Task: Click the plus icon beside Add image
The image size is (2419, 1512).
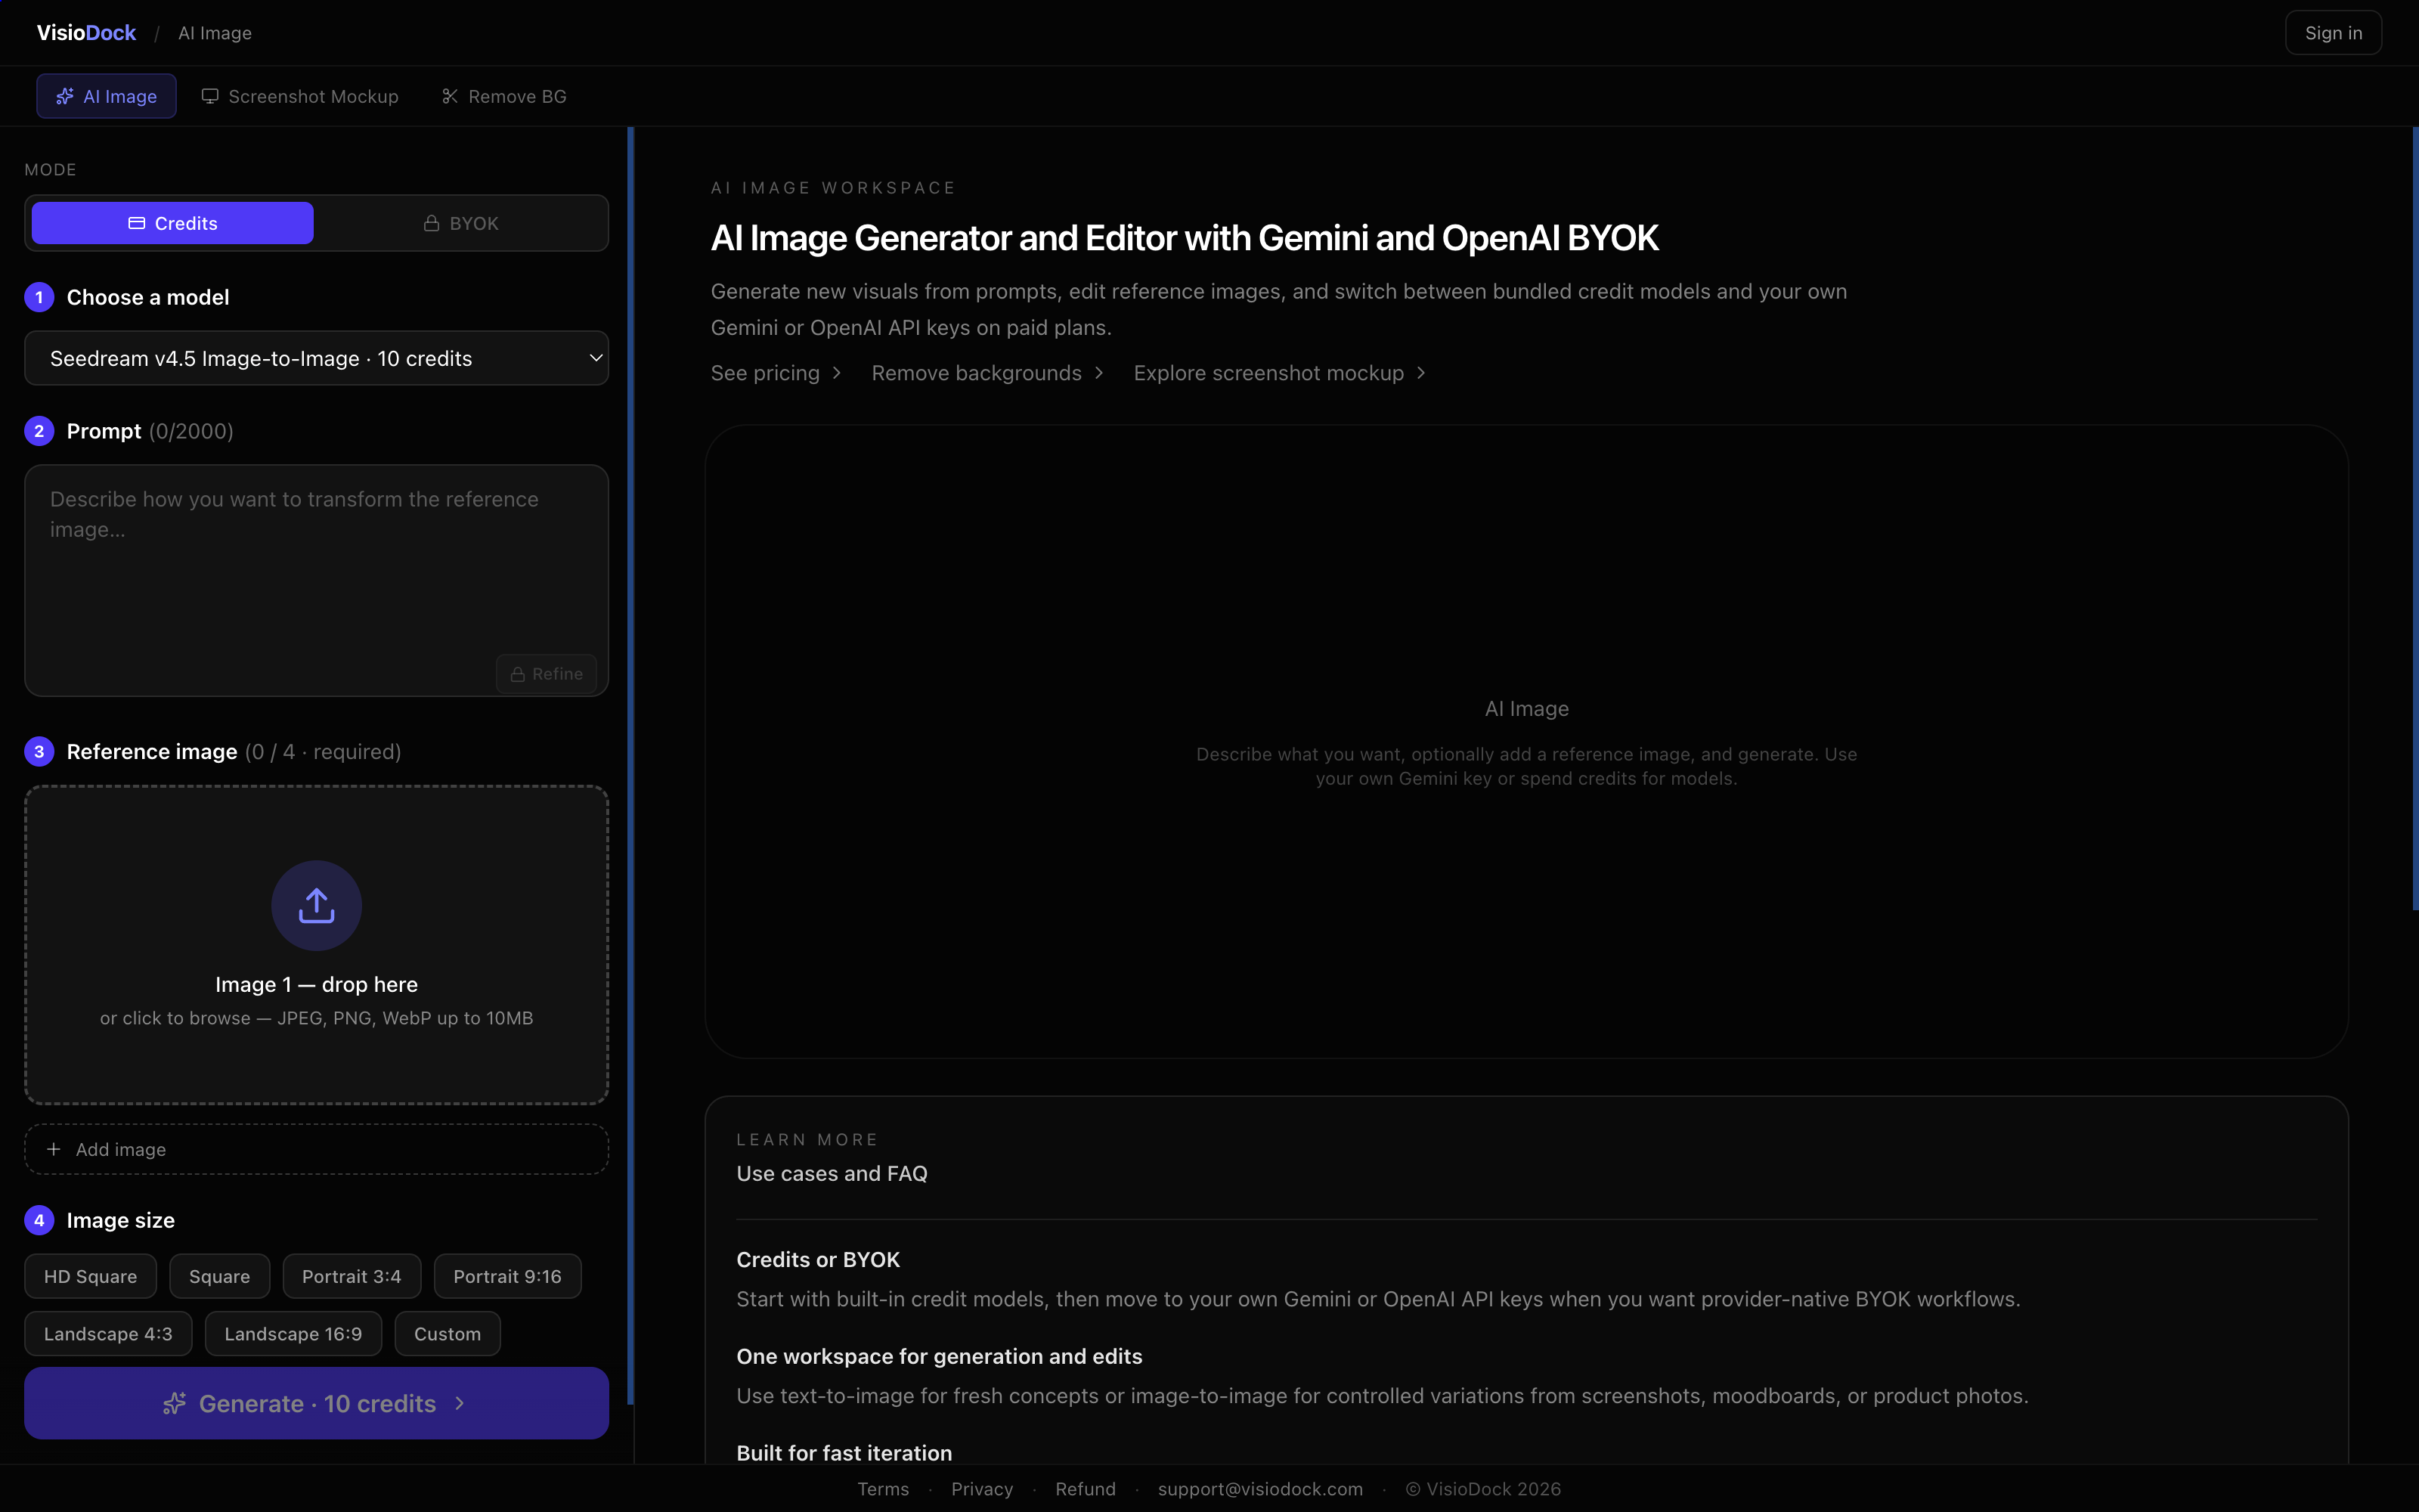Action: click(54, 1149)
